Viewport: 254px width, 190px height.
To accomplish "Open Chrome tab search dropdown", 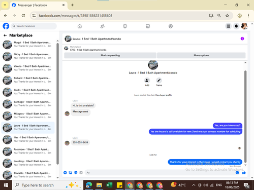I will click(x=5, y=5).
